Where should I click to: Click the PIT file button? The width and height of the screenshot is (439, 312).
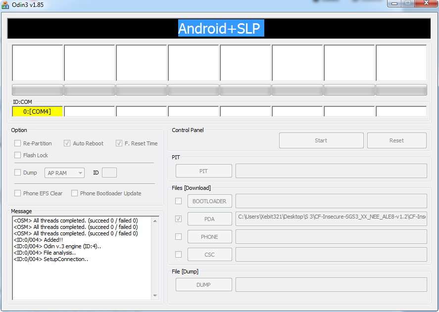pyautogui.click(x=204, y=171)
